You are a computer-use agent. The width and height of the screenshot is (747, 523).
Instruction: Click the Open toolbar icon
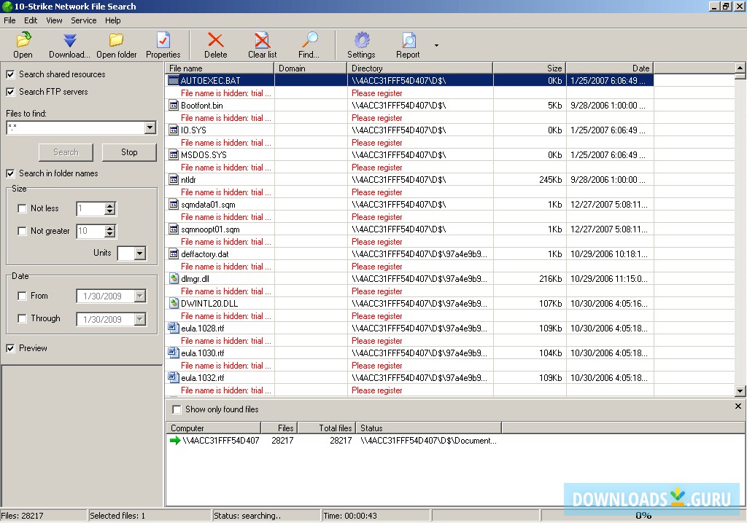23,41
